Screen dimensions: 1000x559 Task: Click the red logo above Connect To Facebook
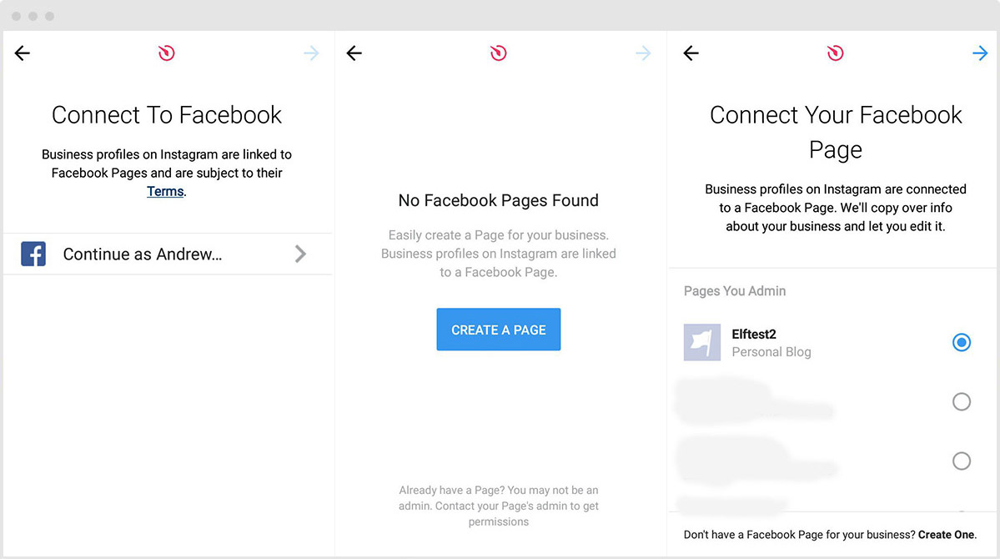(166, 52)
